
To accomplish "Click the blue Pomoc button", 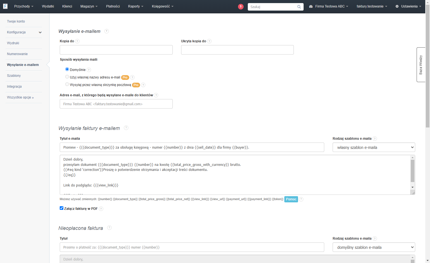I will point(291,199).
